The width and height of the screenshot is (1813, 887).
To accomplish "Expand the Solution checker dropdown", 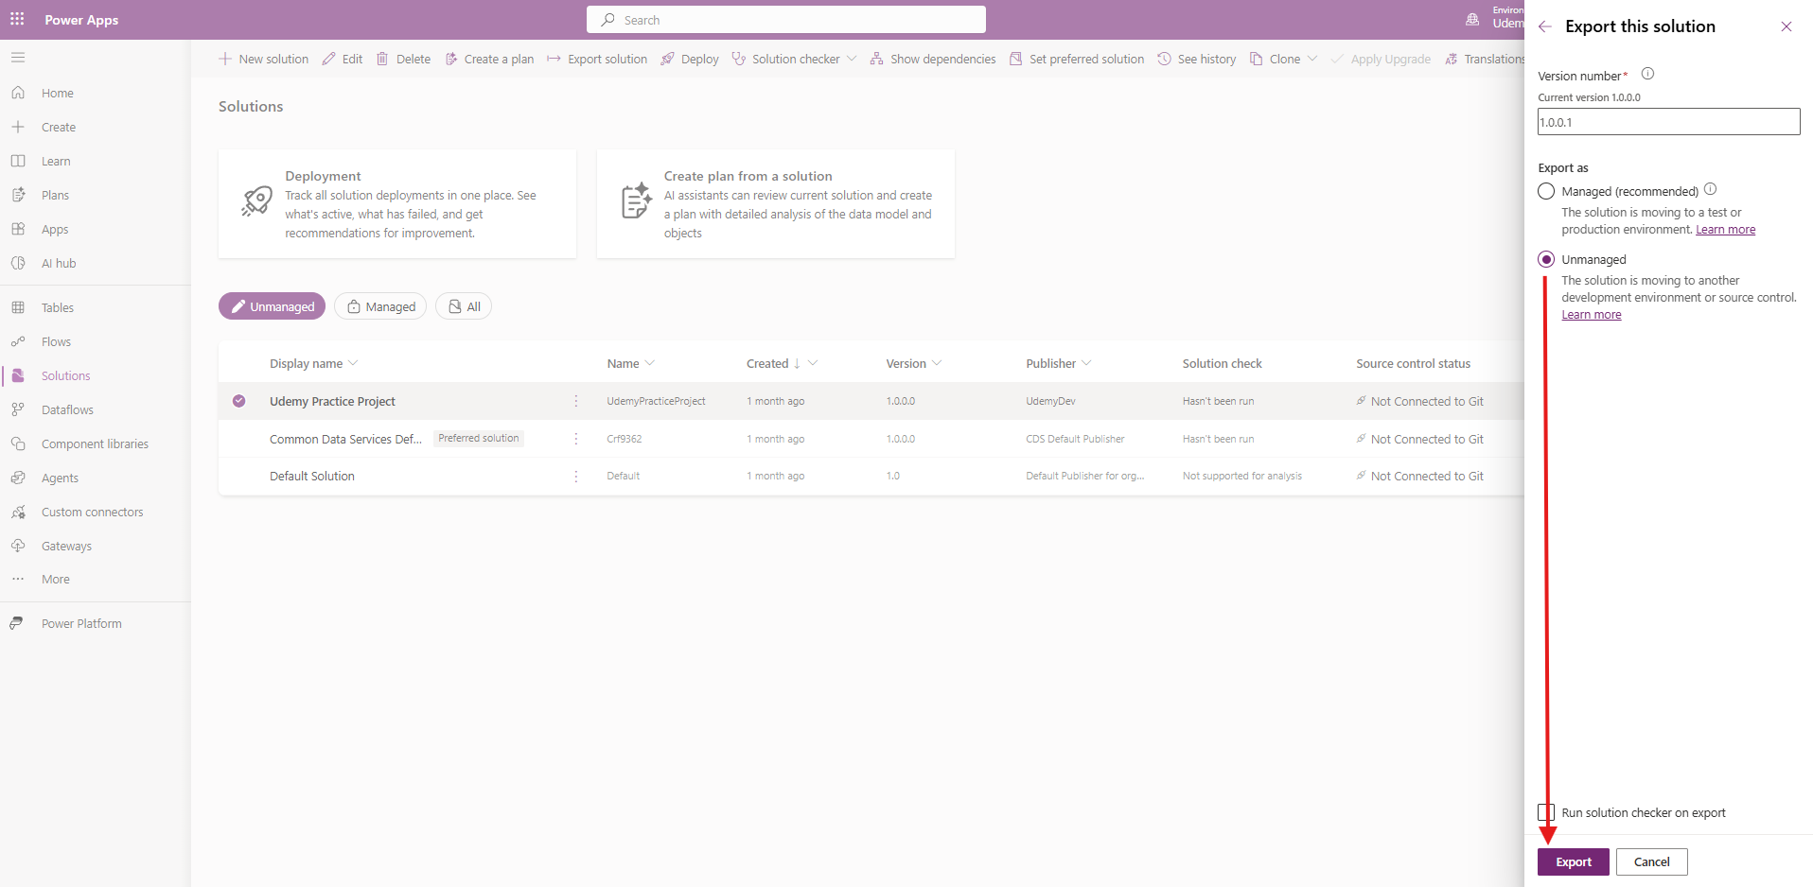I will point(852,59).
